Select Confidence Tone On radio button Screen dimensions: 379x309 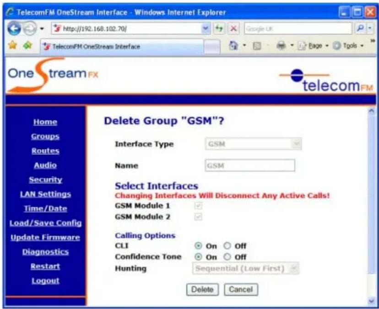coord(198,256)
